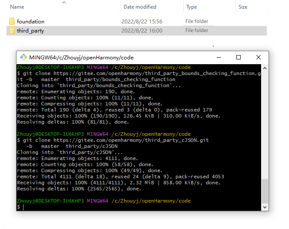Toggle sort direction chevron above Name

pyautogui.click(x=64, y=2)
